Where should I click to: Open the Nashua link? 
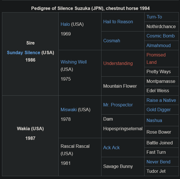tap(154, 120)
